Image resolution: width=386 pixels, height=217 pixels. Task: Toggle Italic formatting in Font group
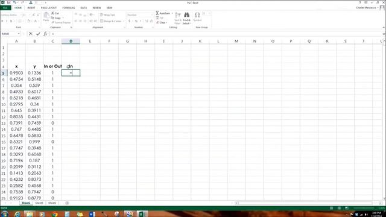[x=7, y=21]
